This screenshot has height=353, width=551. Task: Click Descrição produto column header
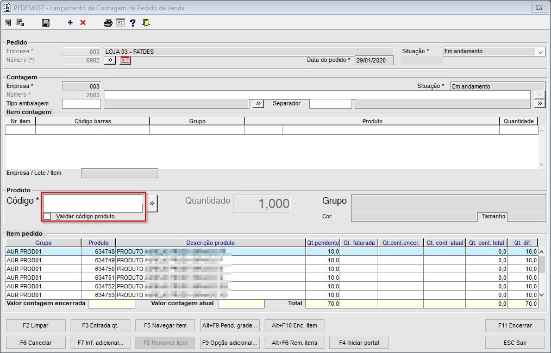click(x=210, y=243)
